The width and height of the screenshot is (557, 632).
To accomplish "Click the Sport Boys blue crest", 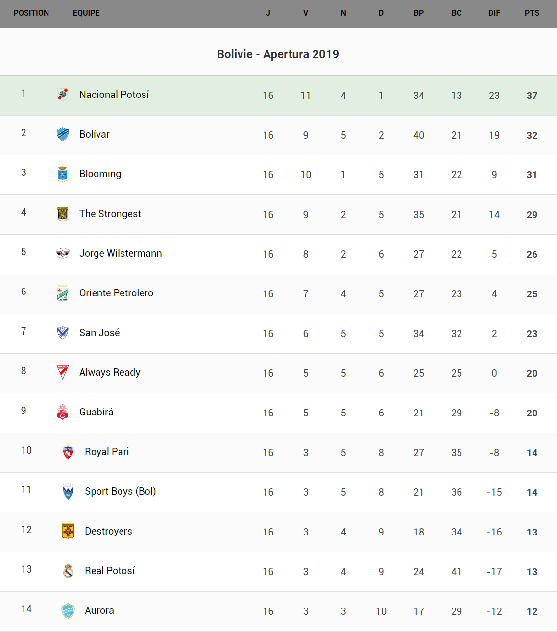I will click(x=68, y=491).
